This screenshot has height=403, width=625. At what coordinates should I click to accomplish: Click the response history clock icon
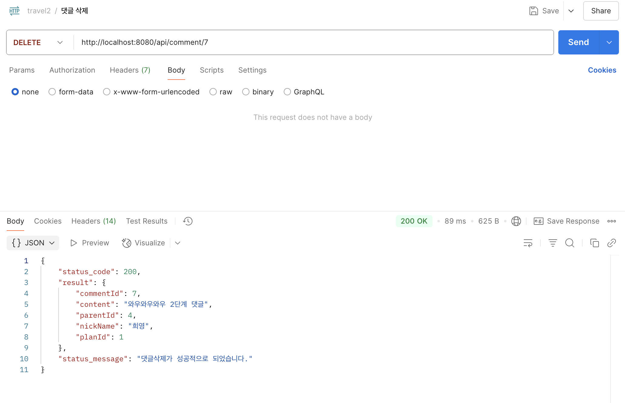188,221
